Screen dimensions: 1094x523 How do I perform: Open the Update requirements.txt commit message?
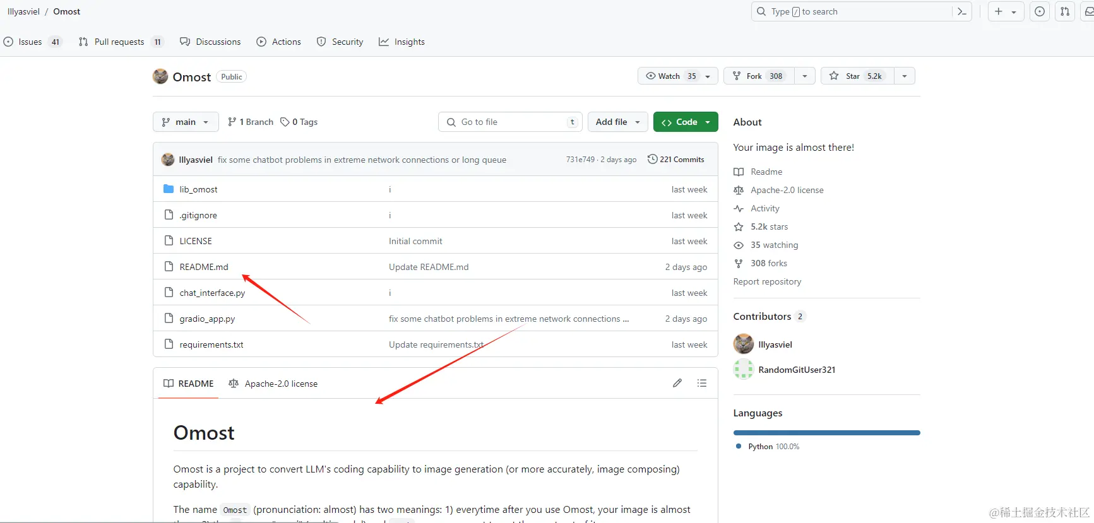436,344
